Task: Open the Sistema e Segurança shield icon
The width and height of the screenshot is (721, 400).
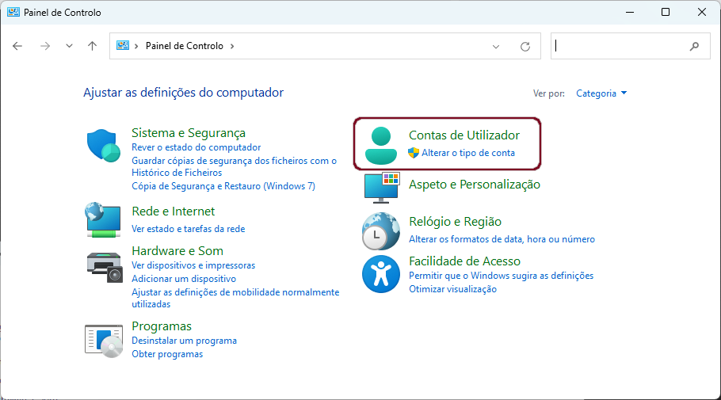Action: tap(104, 146)
